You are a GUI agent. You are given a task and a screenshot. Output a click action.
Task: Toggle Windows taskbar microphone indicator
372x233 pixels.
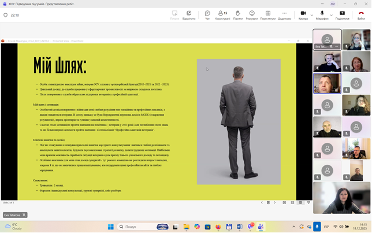pyautogui.click(x=317, y=227)
